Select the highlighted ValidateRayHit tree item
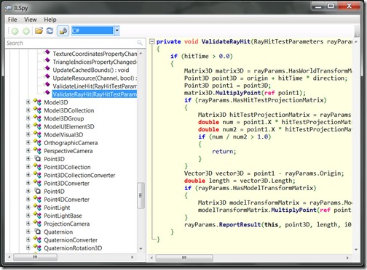This screenshot has width=367, height=270. click(x=95, y=94)
